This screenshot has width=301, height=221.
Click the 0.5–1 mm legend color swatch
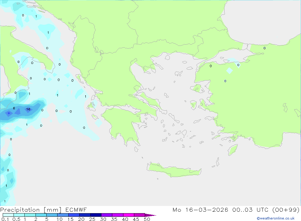click(x=19, y=215)
